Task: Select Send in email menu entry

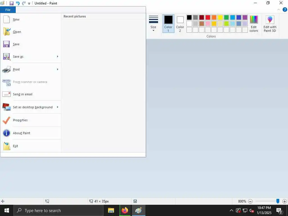Action: 31,94
